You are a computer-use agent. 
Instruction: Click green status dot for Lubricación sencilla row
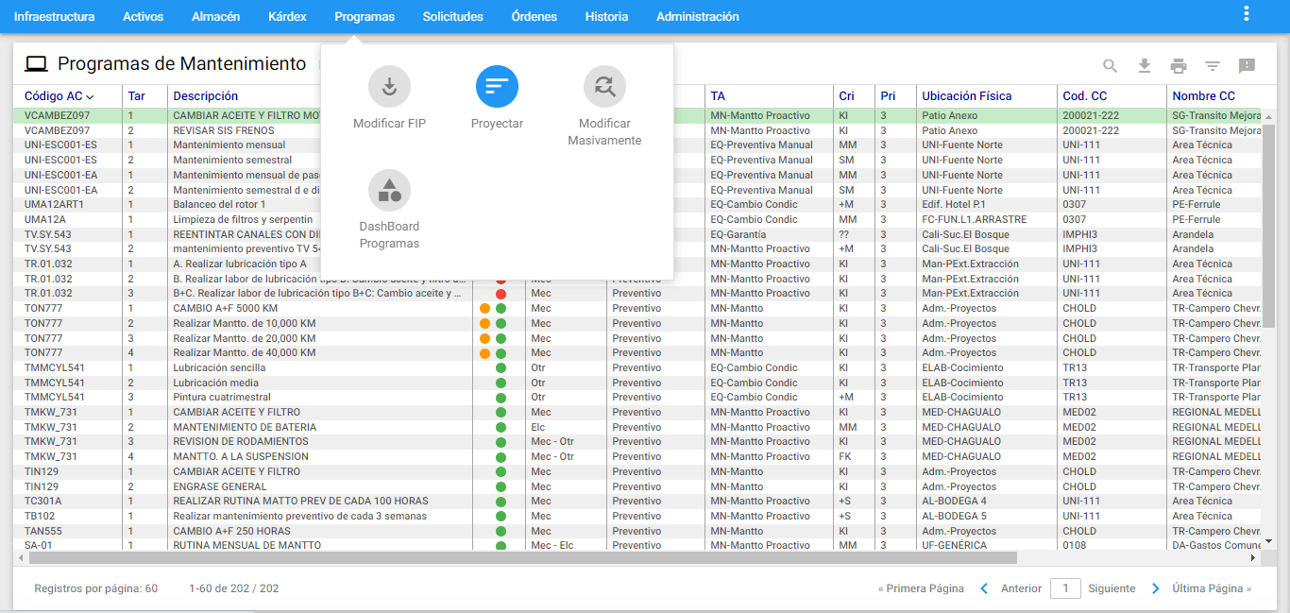(501, 368)
